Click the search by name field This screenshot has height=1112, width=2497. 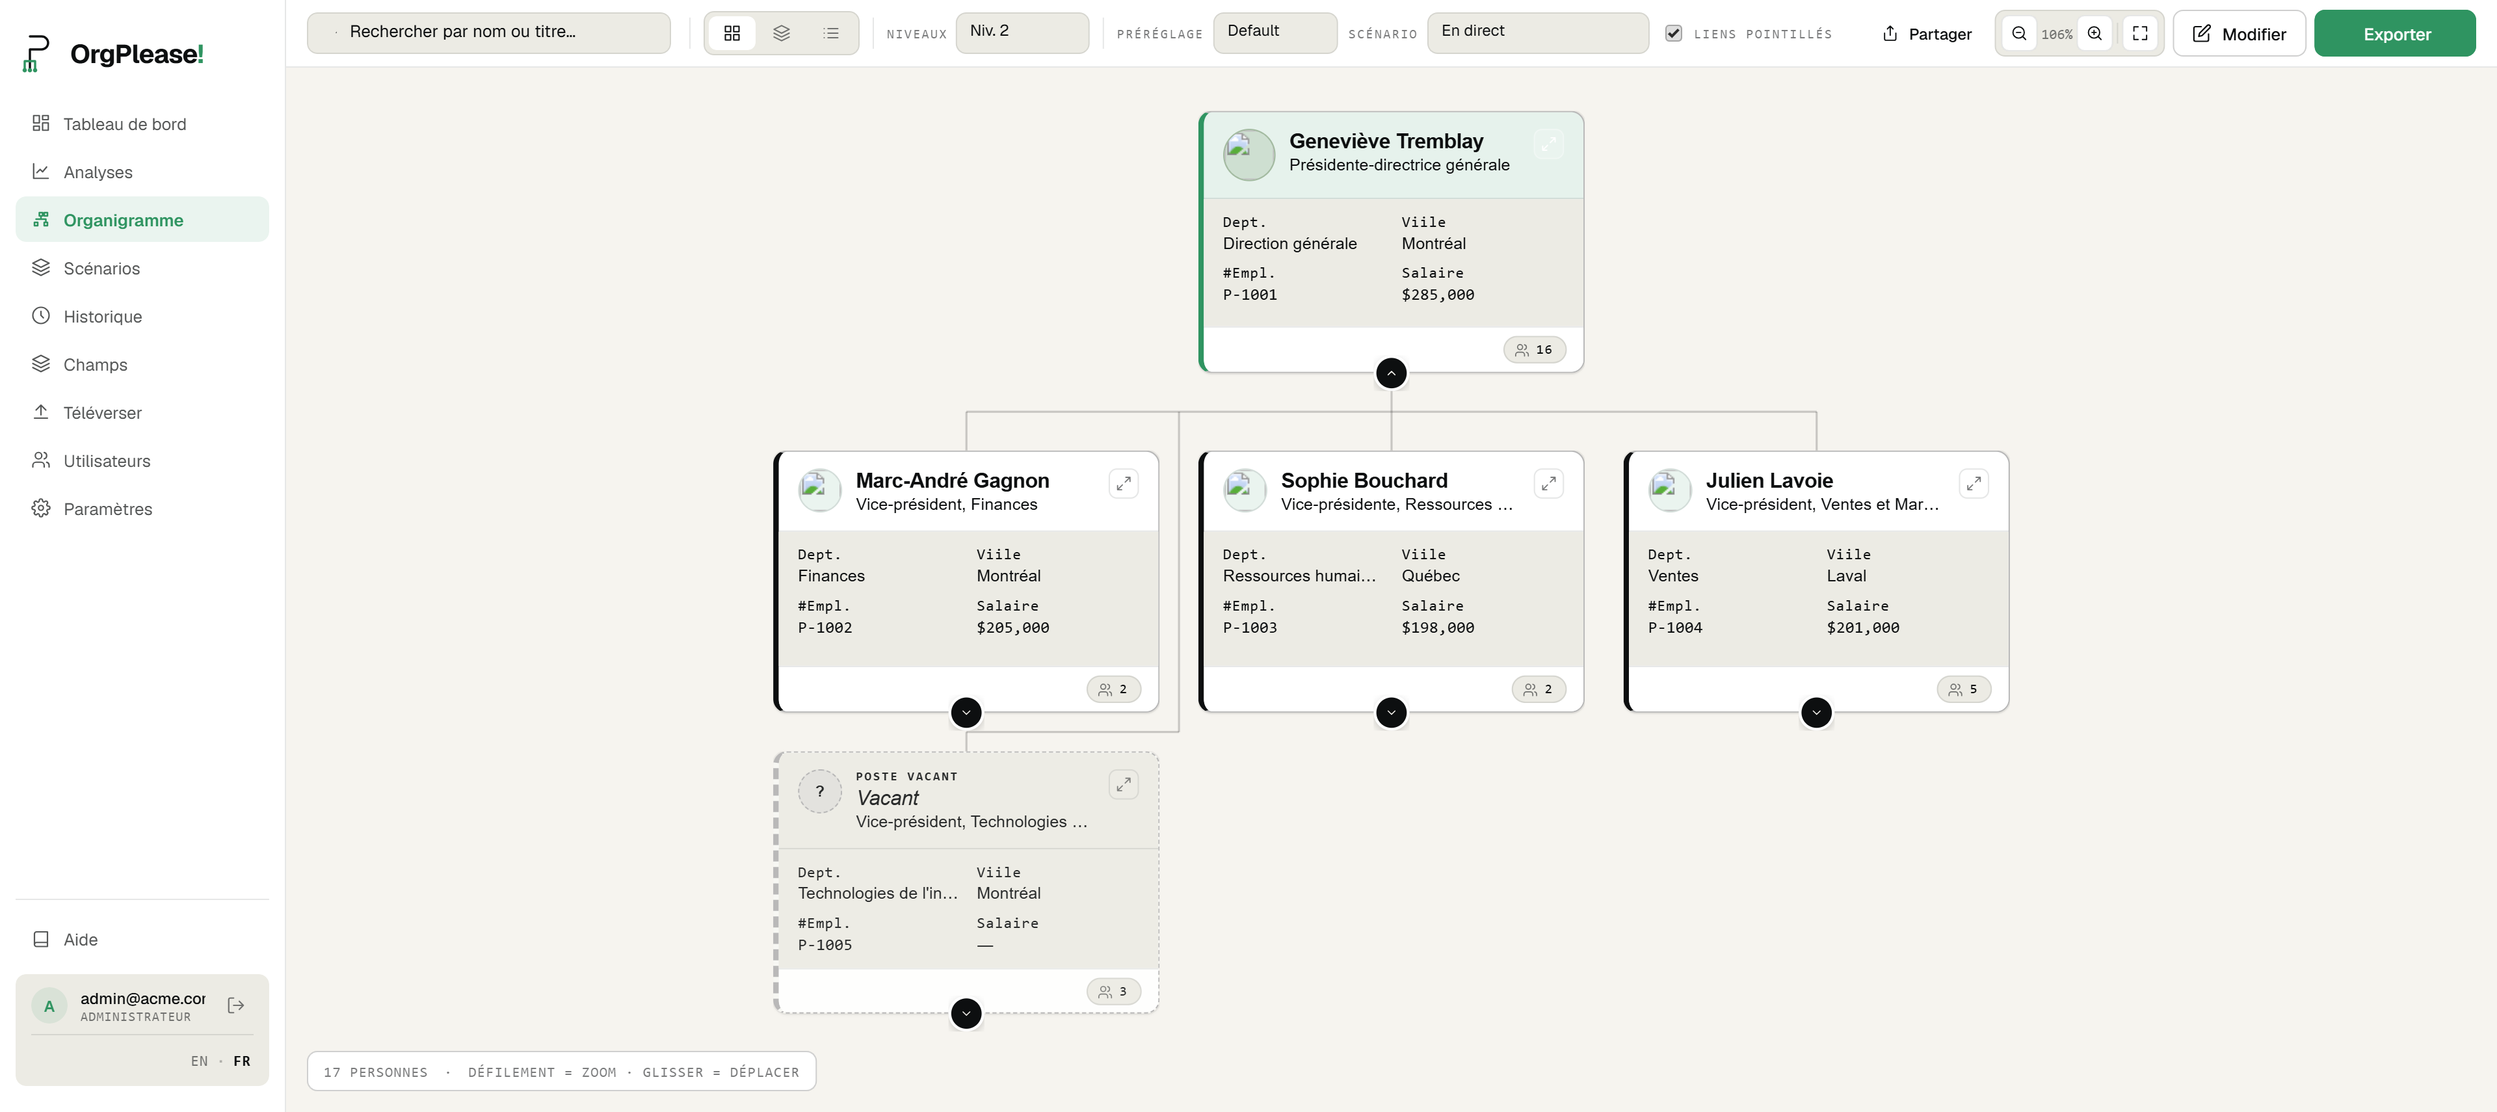pyautogui.click(x=488, y=33)
